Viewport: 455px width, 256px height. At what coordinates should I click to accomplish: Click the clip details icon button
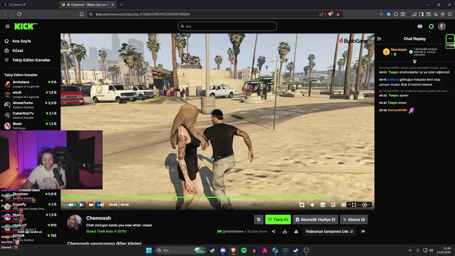259,219
